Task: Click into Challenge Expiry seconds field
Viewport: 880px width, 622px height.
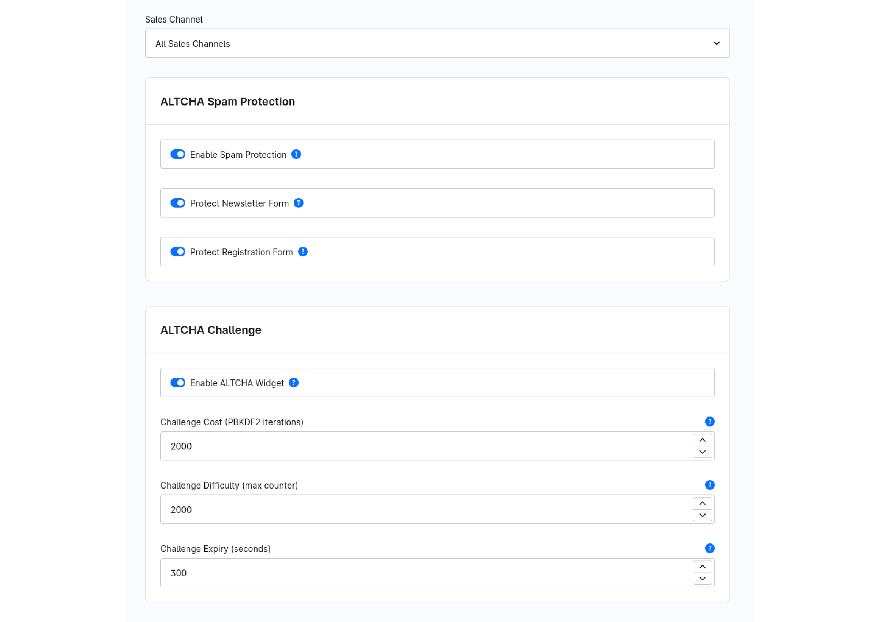Action: 426,573
